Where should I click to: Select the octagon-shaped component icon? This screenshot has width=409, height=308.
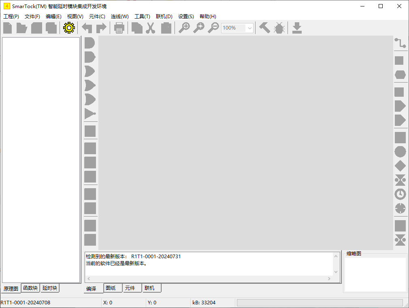tap(400, 75)
